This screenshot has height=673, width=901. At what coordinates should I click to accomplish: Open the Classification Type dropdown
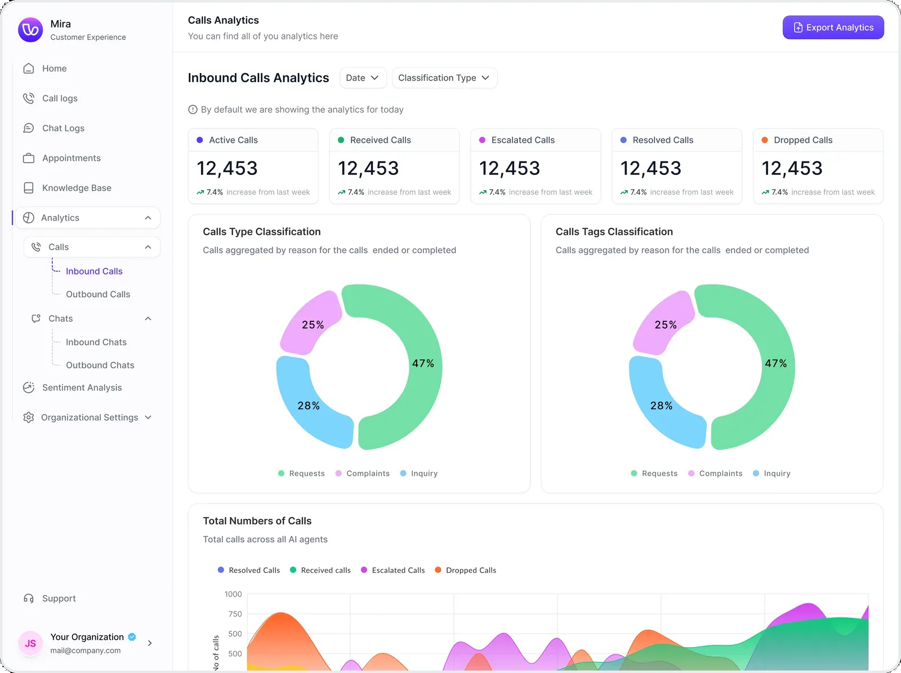pyautogui.click(x=444, y=78)
